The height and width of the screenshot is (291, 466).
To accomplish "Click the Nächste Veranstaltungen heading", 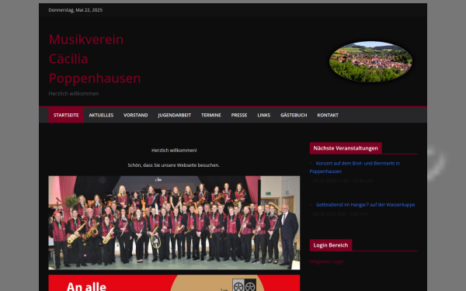I will [x=346, y=148].
